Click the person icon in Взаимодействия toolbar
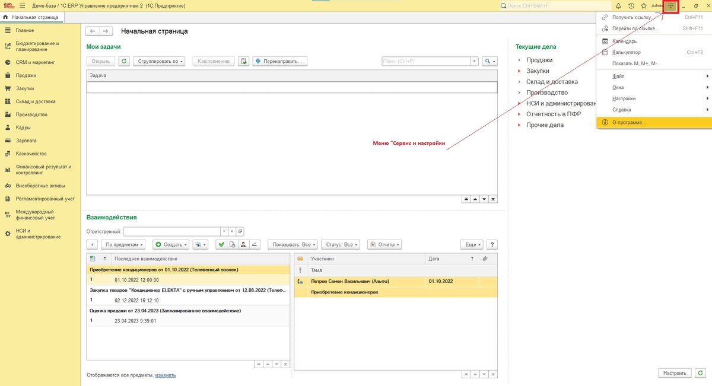The height and width of the screenshot is (386, 712). click(243, 244)
